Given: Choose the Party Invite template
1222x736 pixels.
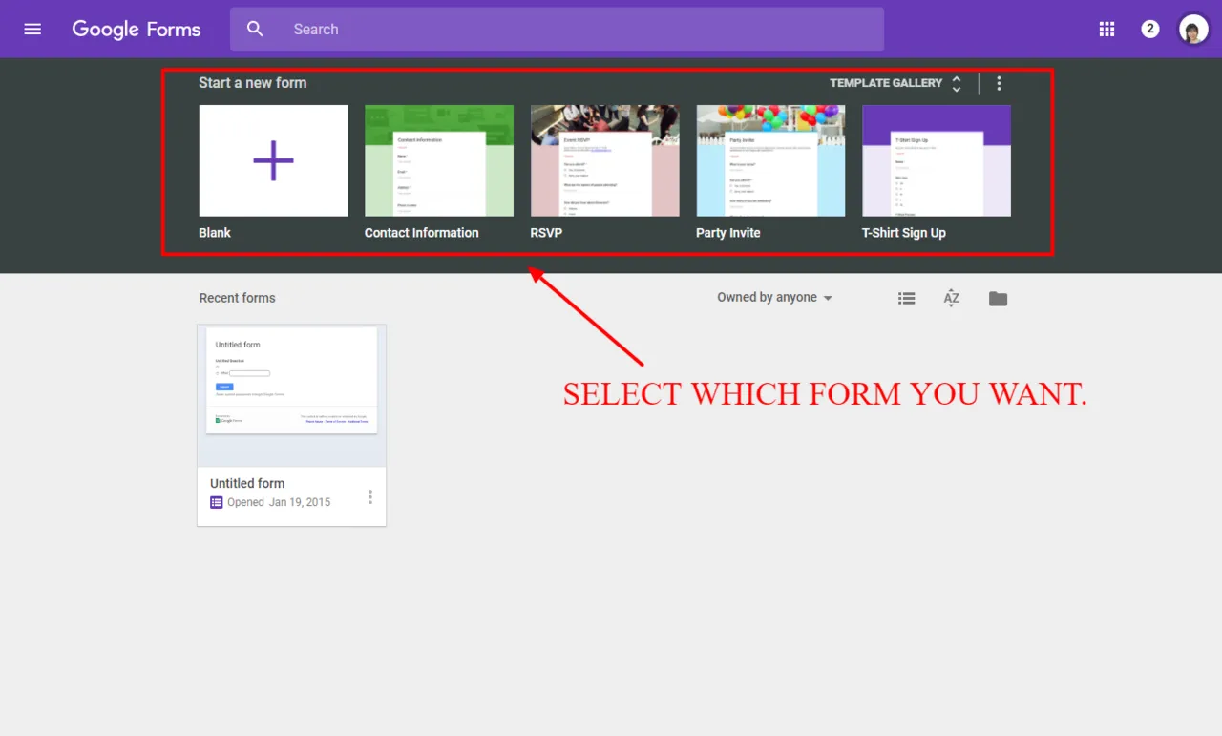Looking at the screenshot, I should (x=770, y=160).
